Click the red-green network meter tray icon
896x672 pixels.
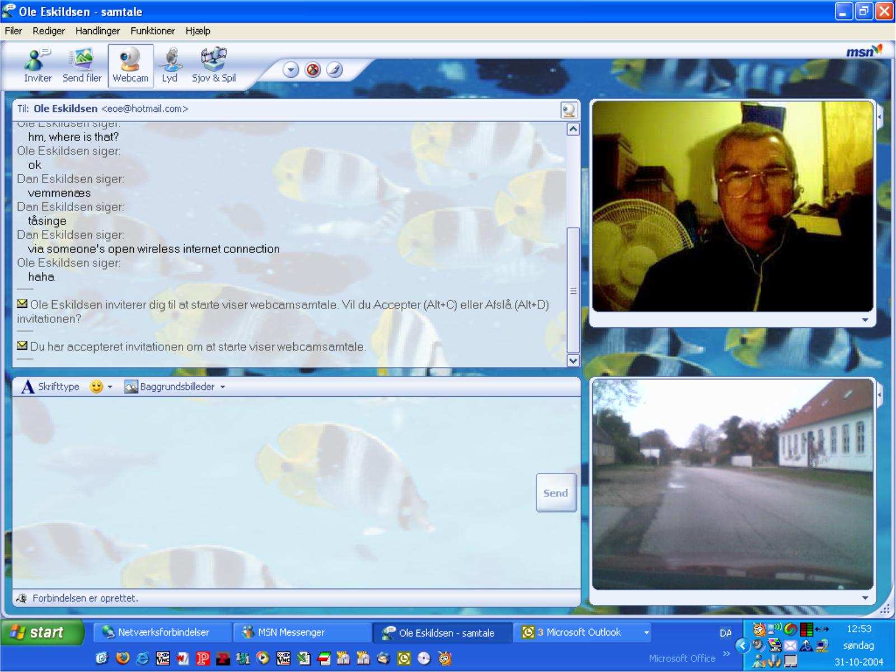(806, 629)
